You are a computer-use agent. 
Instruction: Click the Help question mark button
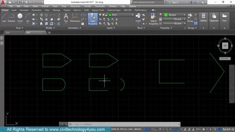pyautogui.click(x=203, y=2)
